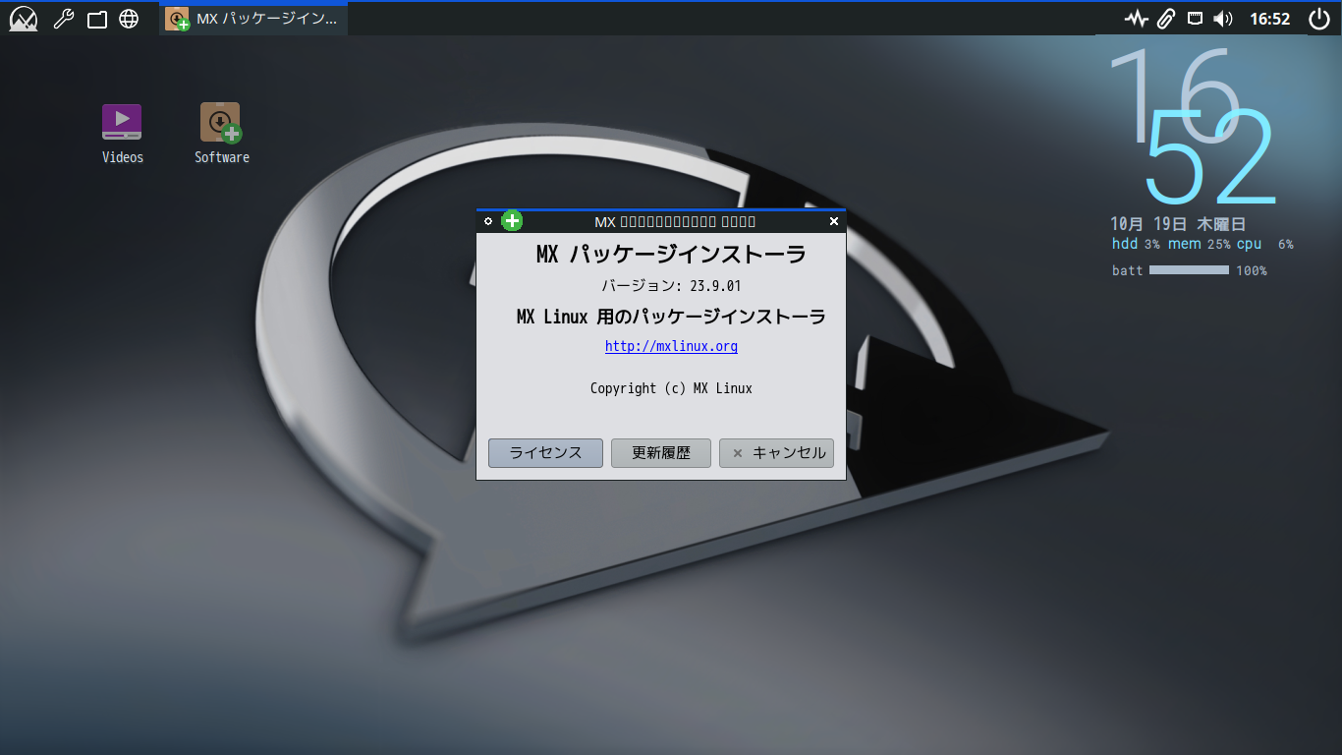Viewport: 1342px width, 755px height.
Task: Close the MX Package Installer about dialog
Action: coord(834,221)
